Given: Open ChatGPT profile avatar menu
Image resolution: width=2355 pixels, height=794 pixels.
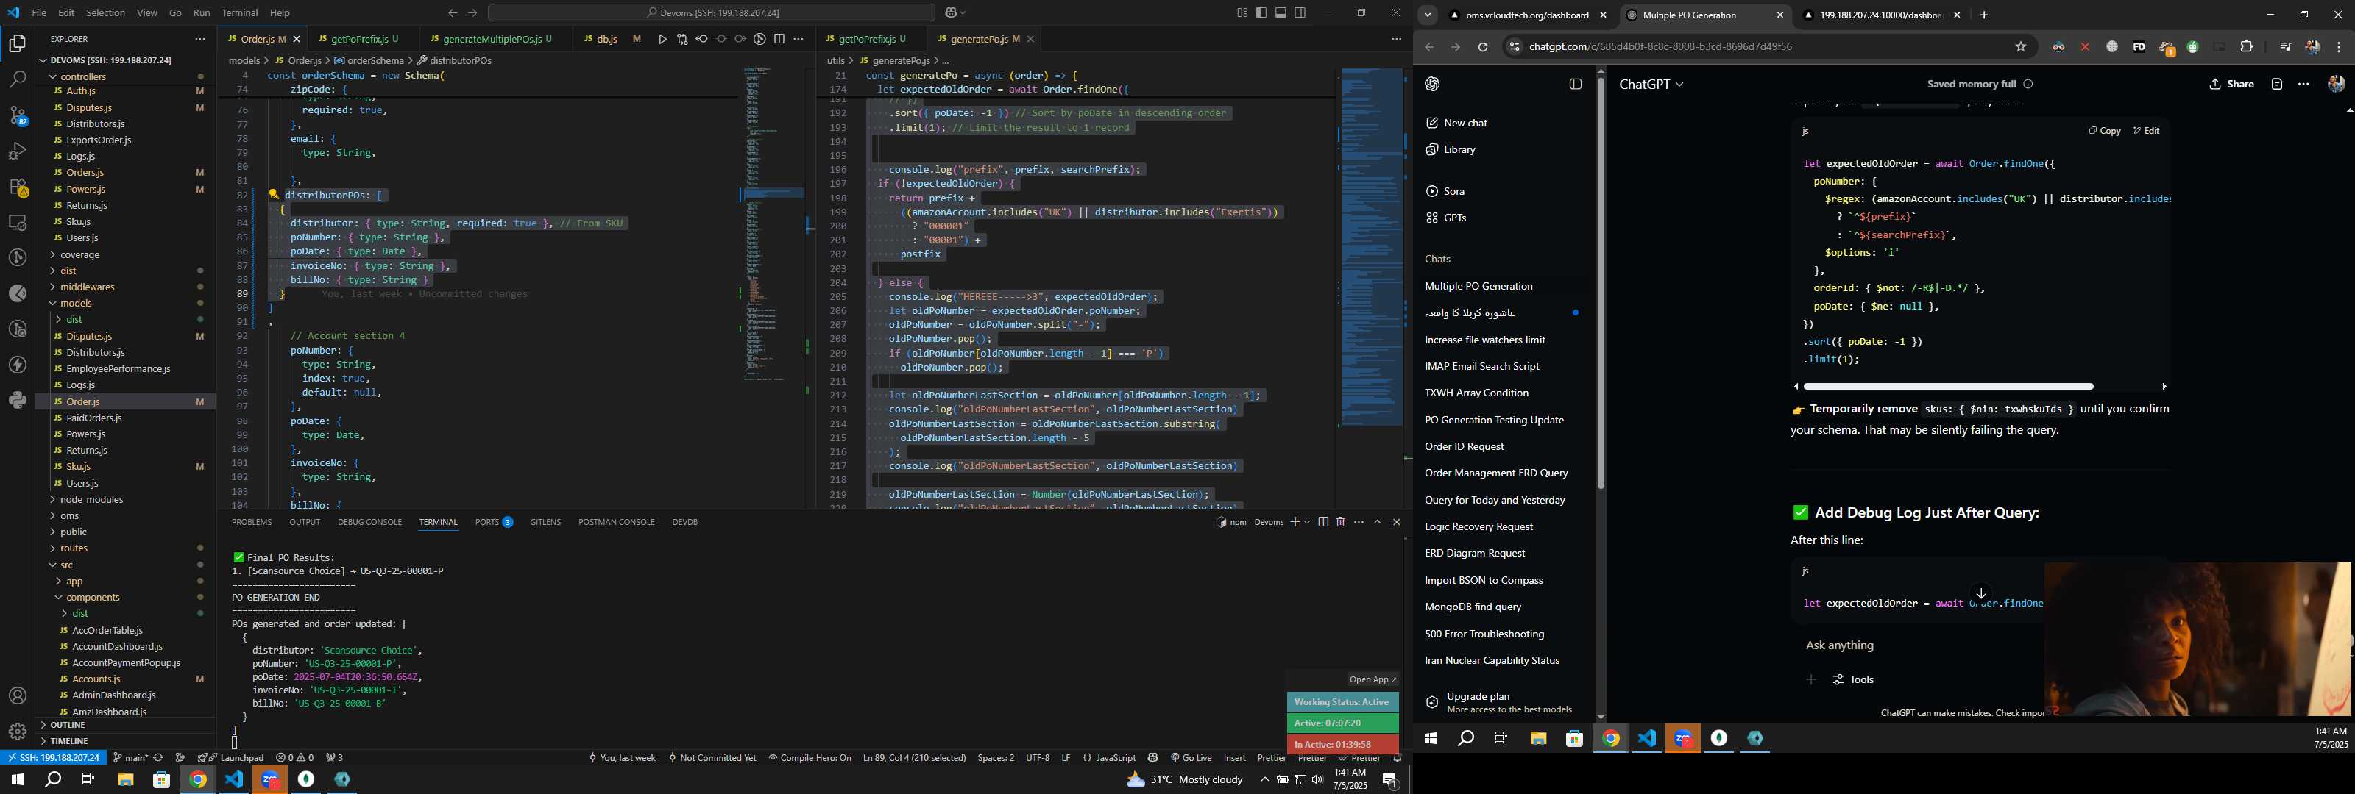Looking at the screenshot, I should (x=2336, y=84).
